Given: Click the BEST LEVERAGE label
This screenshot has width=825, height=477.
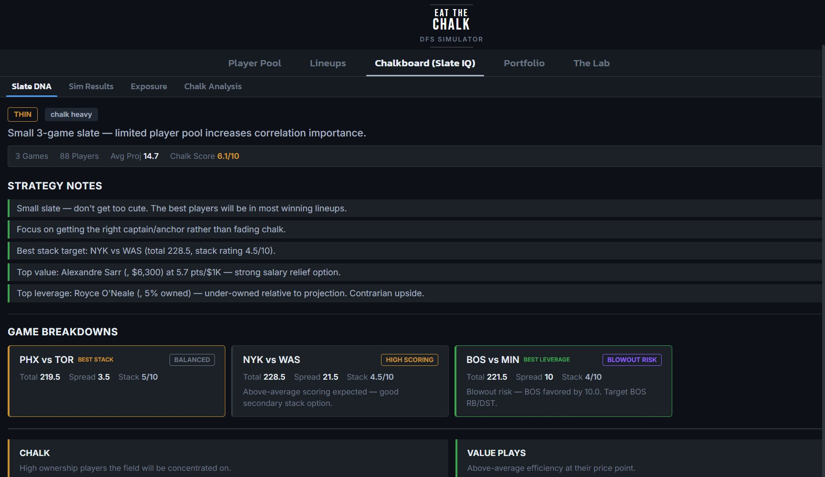Looking at the screenshot, I should [x=546, y=359].
